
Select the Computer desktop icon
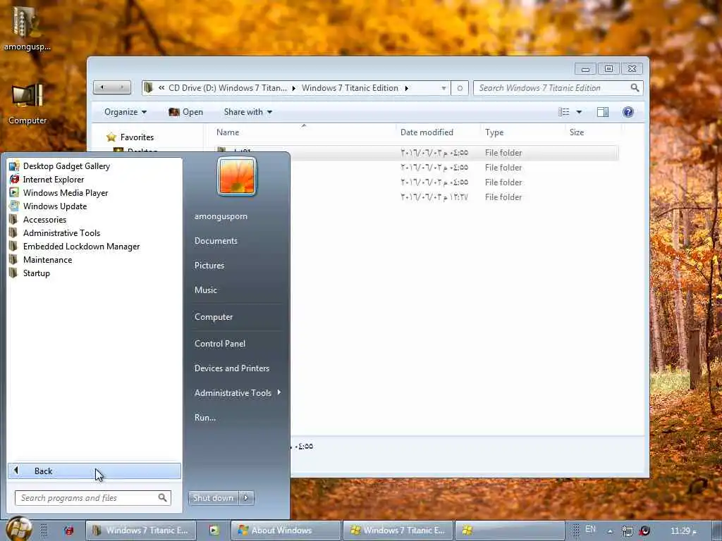click(27, 104)
